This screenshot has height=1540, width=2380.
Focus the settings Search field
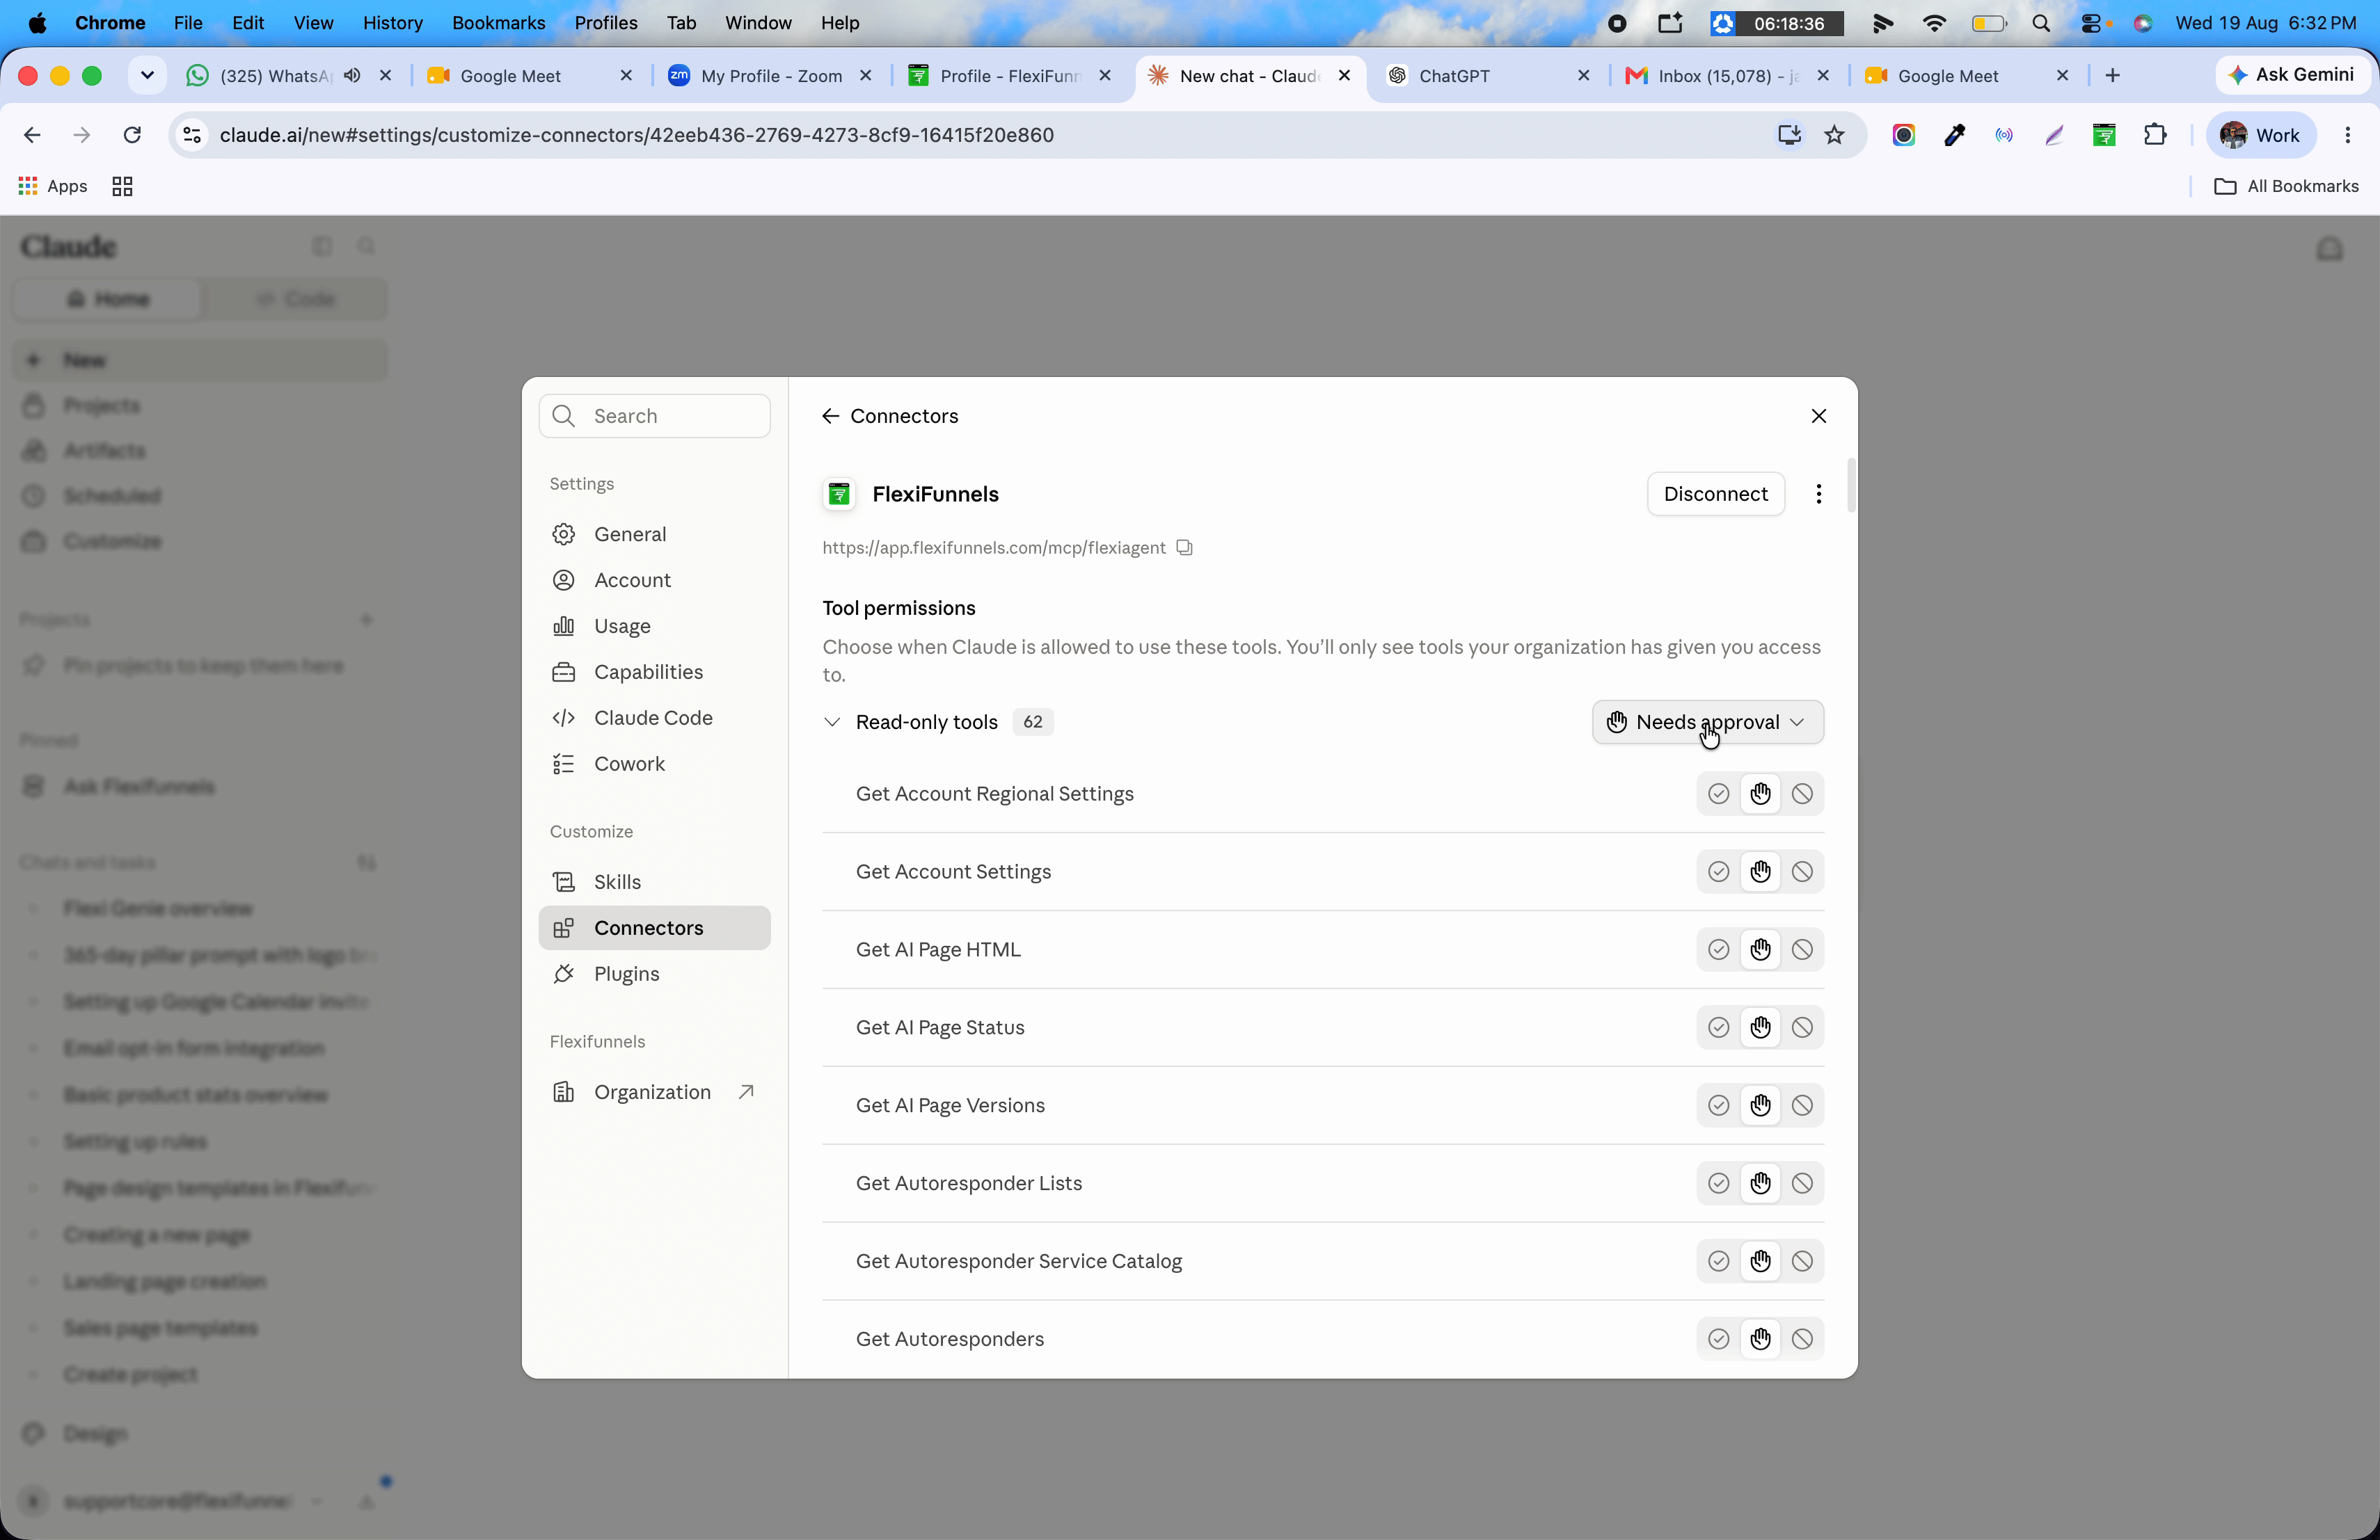pyautogui.click(x=654, y=416)
